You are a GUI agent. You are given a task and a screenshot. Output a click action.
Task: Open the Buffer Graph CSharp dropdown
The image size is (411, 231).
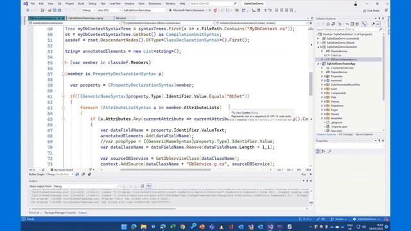(60, 174)
